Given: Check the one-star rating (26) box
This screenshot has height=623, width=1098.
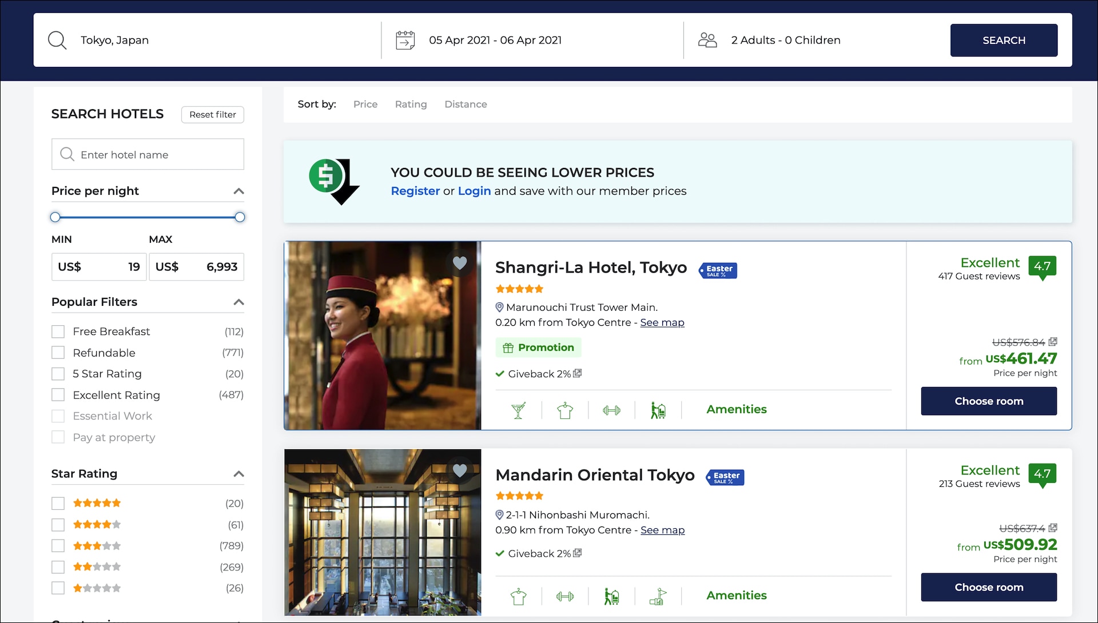Looking at the screenshot, I should 58,588.
